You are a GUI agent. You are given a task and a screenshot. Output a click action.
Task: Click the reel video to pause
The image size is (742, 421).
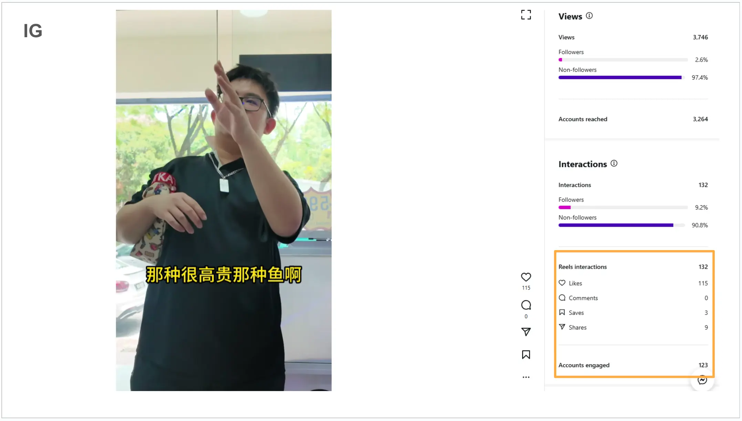tap(224, 200)
